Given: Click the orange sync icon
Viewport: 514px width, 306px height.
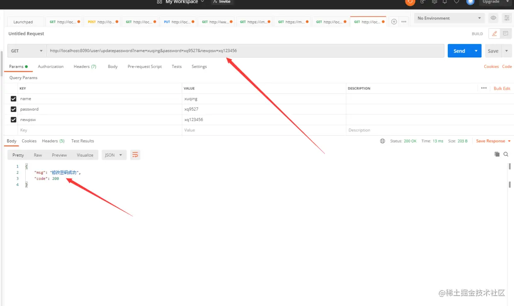Looking at the screenshot, I should pyautogui.click(x=410, y=2).
